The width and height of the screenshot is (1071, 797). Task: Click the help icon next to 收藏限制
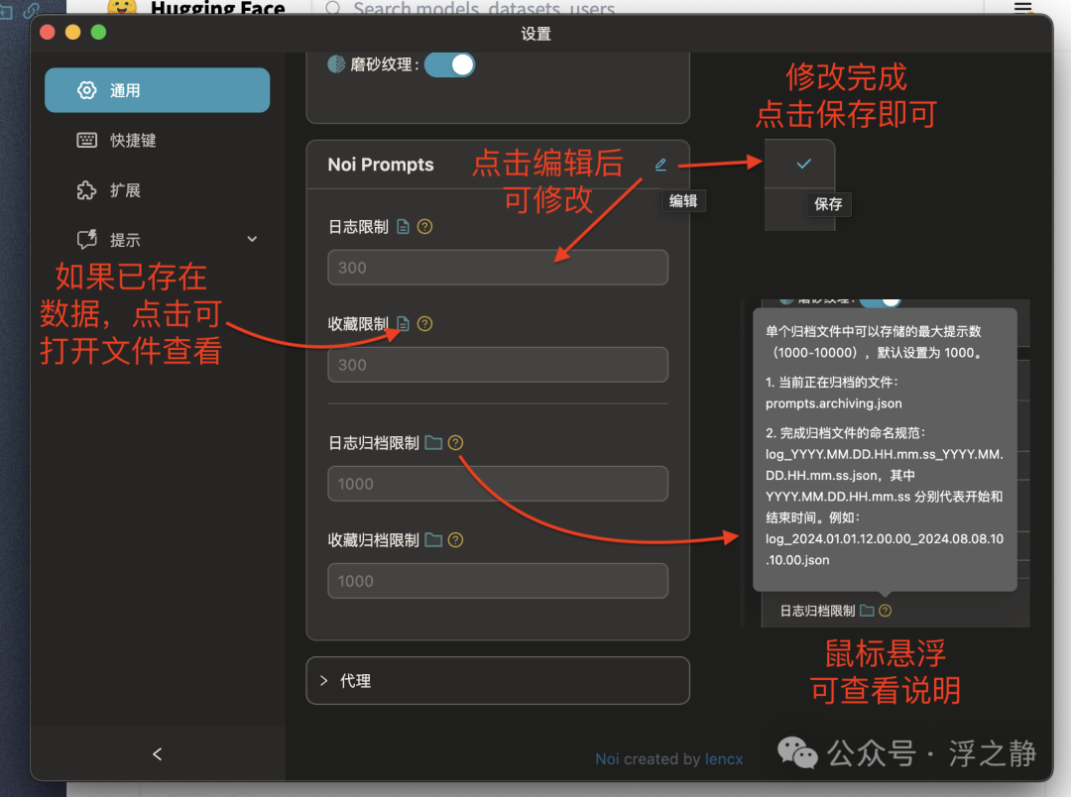tap(424, 324)
